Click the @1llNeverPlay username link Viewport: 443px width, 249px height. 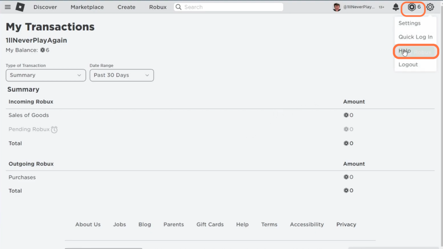(359, 7)
